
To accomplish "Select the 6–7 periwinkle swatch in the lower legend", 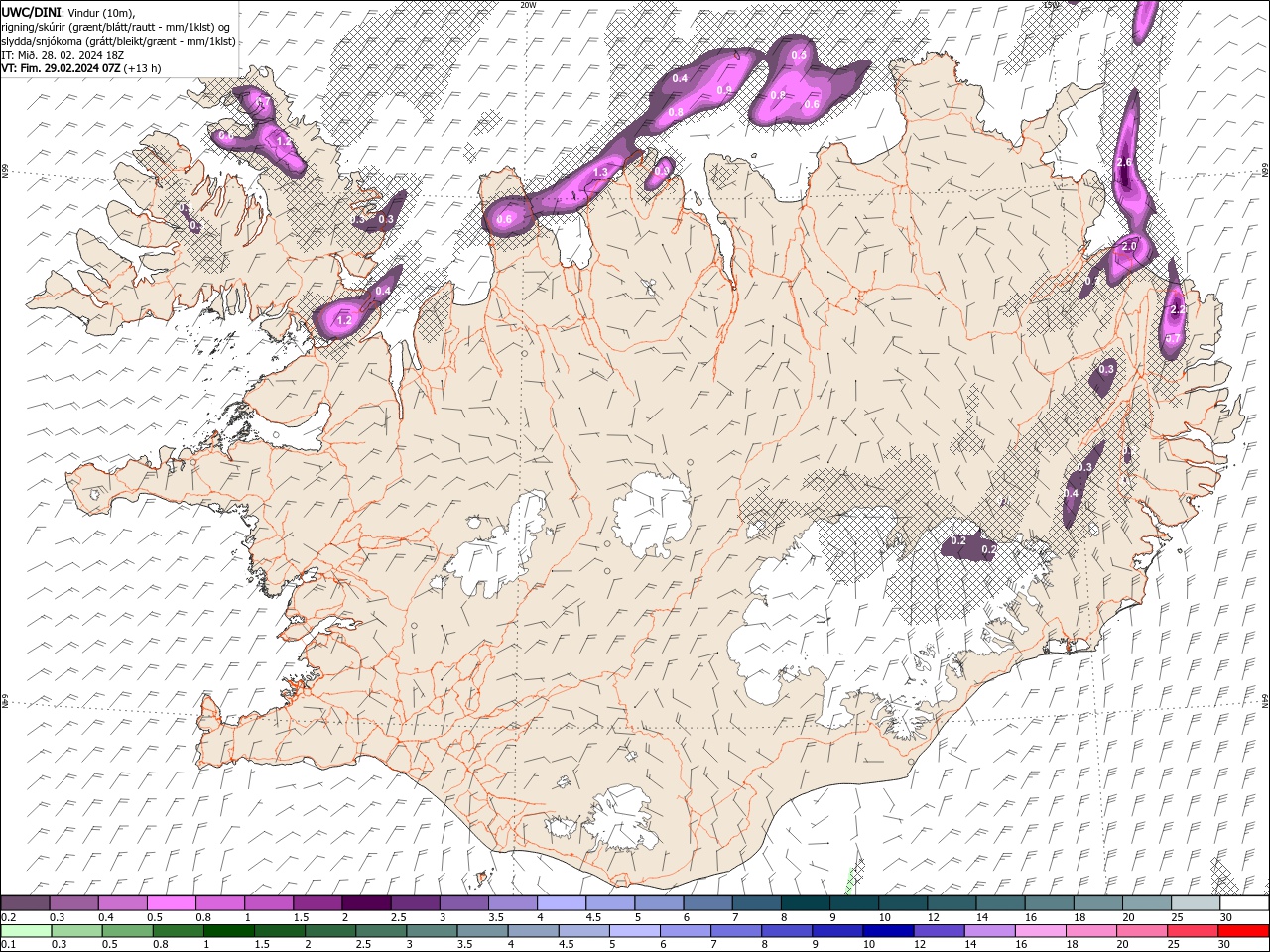I will 685,931.
